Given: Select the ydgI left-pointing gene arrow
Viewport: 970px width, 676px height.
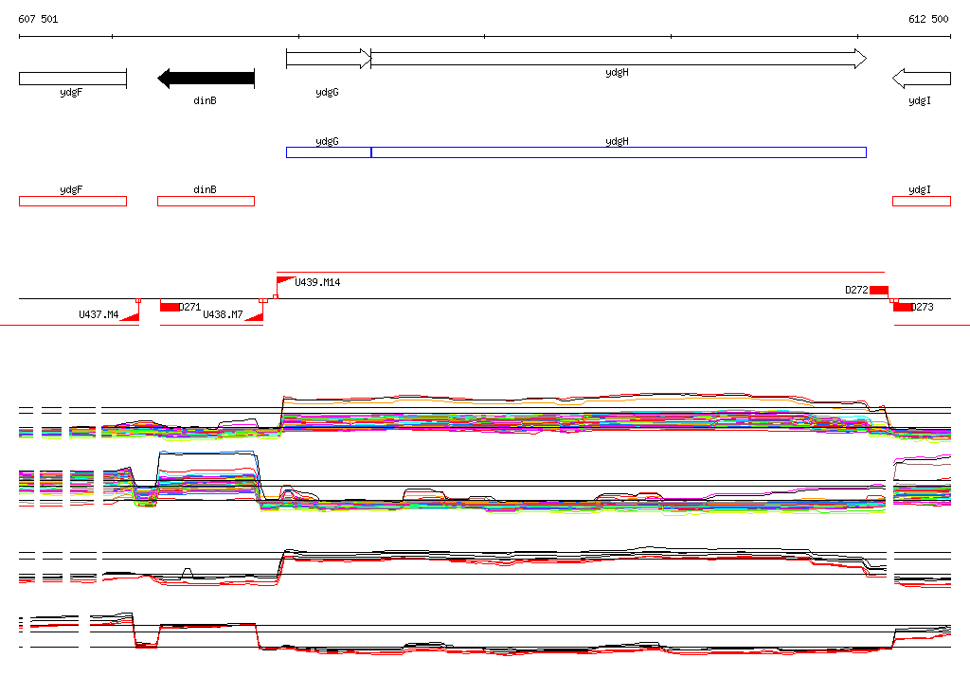Looking at the screenshot, I should [x=922, y=79].
